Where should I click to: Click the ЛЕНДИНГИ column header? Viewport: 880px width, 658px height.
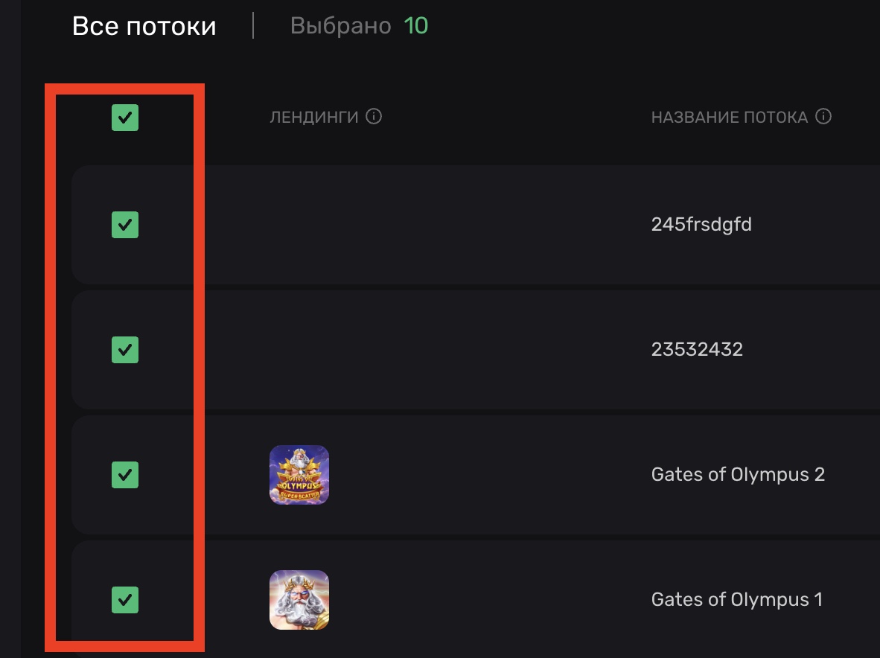coord(313,118)
